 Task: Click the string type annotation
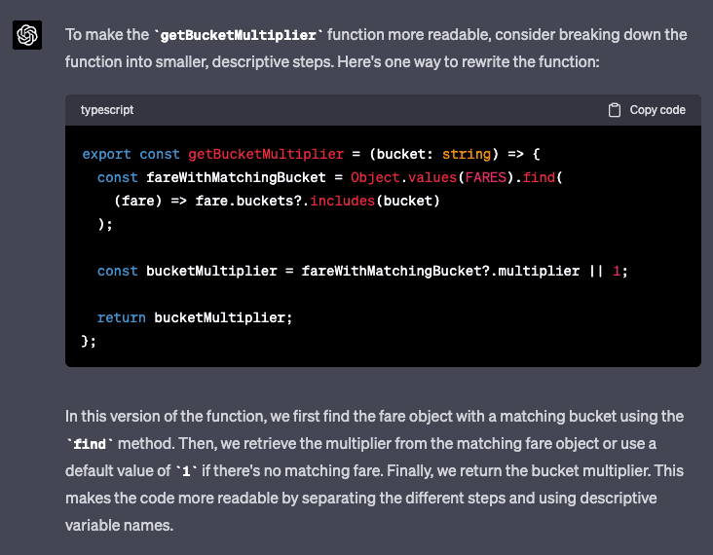point(465,154)
